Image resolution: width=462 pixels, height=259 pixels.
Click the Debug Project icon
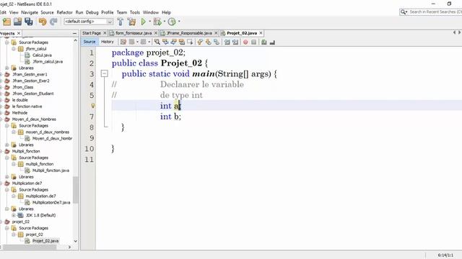click(x=157, y=22)
